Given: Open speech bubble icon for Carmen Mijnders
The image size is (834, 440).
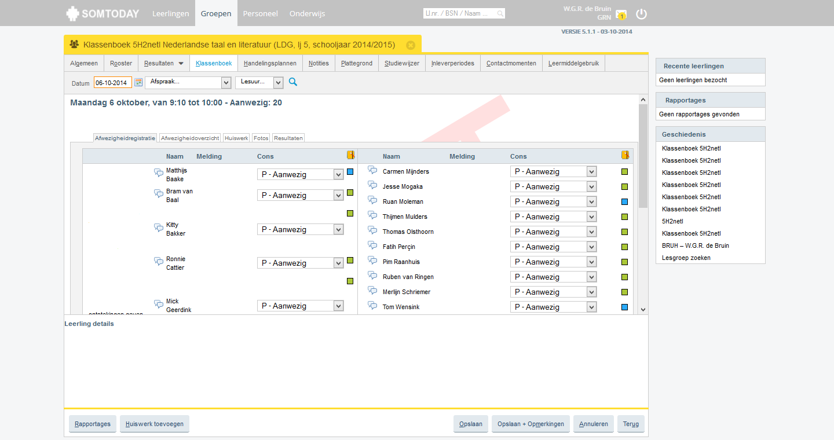Looking at the screenshot, I should tap(372, 170).
